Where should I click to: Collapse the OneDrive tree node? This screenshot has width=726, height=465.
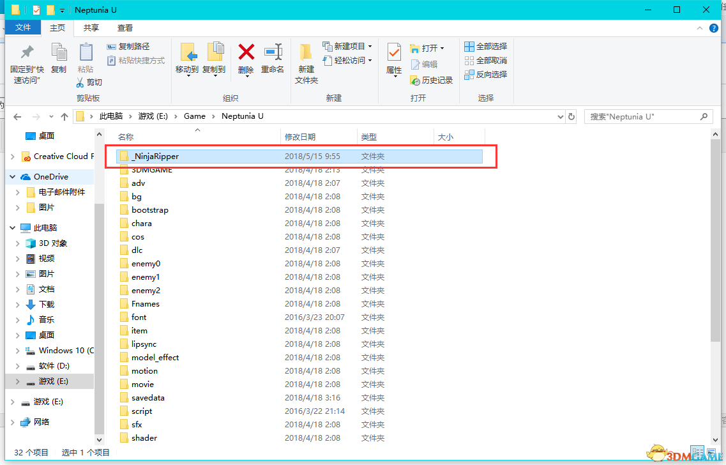pyautogui.click(x=13, y=177)
